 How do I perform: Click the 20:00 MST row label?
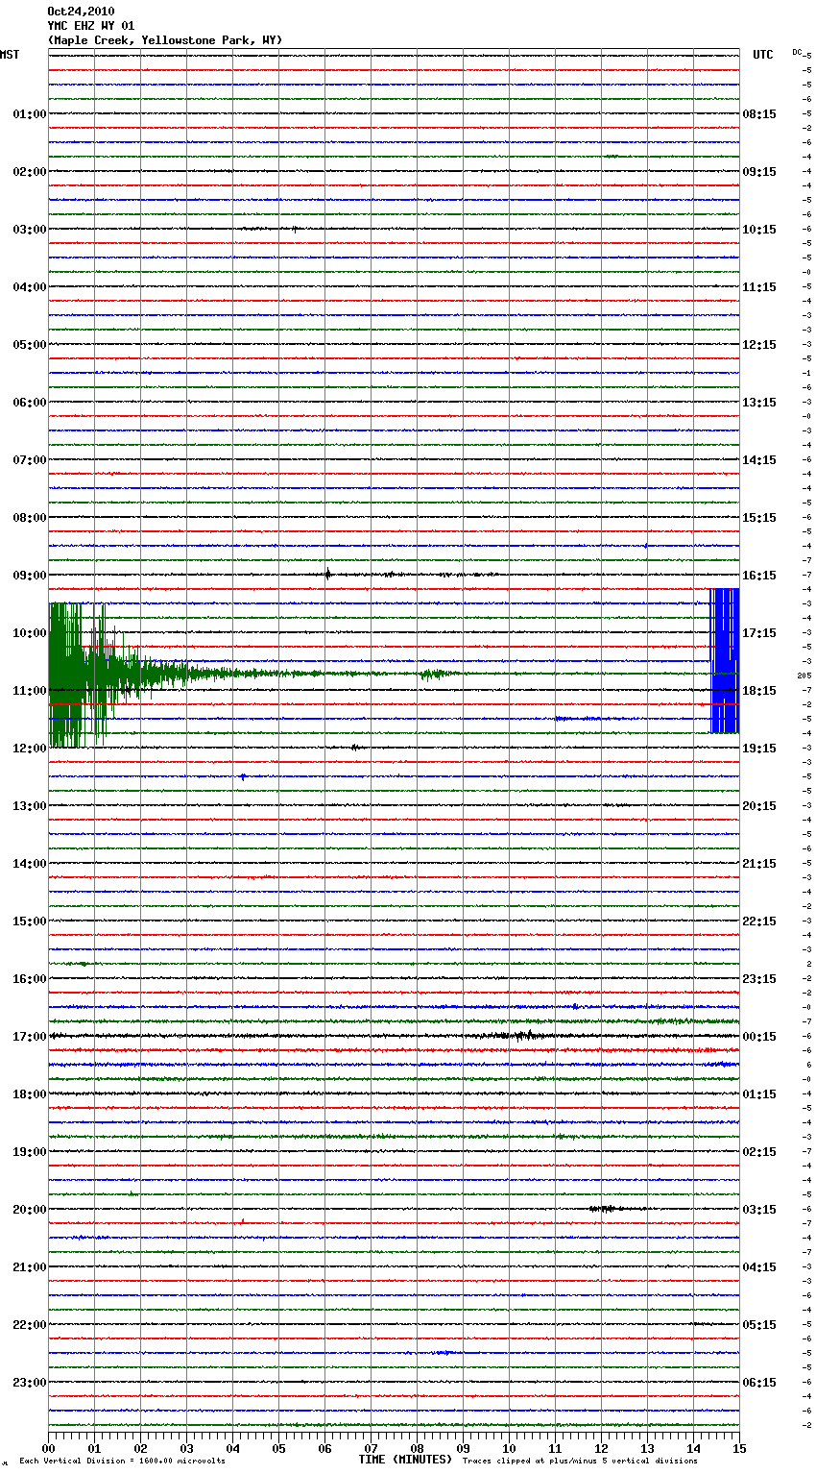pyautogui.click(x=29, y=1210)
